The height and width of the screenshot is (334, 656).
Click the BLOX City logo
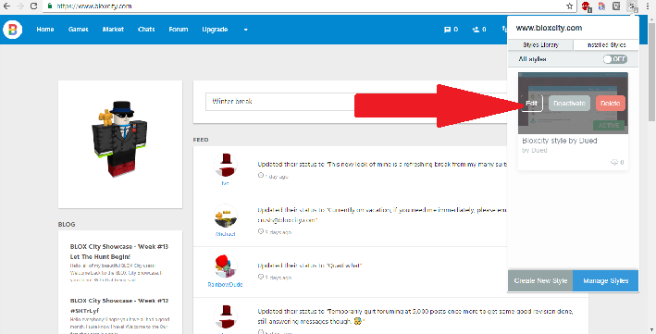coord(13,30)
